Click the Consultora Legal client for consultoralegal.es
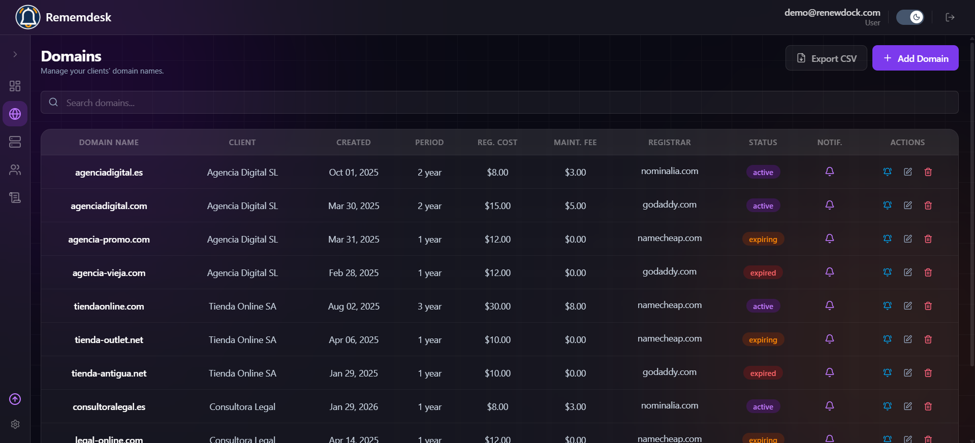This screenshot has height=443, width=975. pyautogui.click(x=242, y=407)
